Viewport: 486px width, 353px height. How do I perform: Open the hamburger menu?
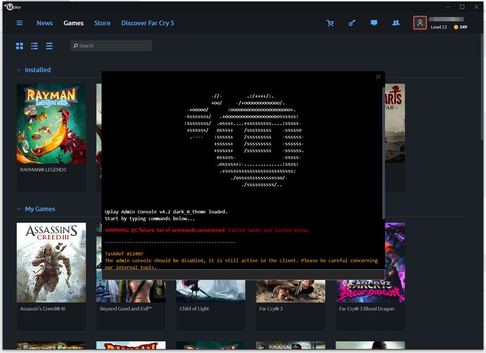[19, 23]
